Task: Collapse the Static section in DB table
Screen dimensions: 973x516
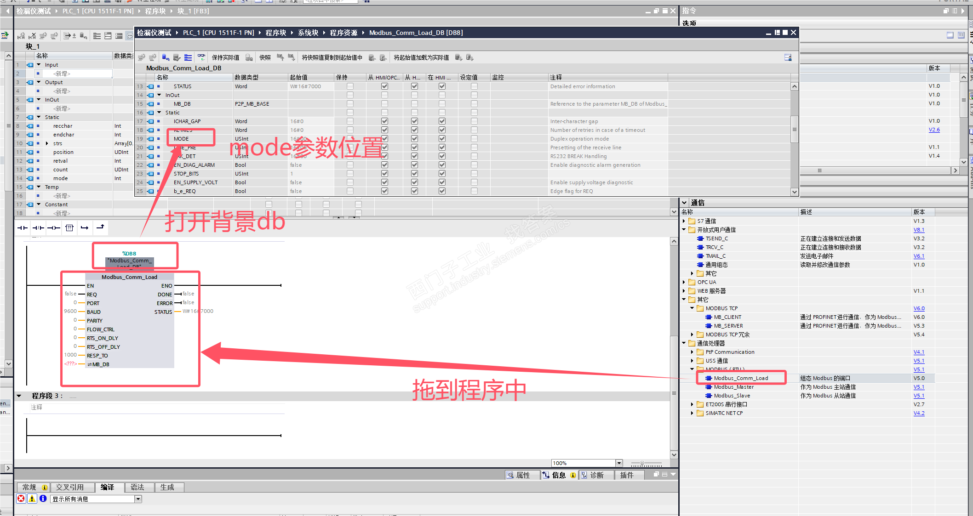Action: tap(160, 113)
